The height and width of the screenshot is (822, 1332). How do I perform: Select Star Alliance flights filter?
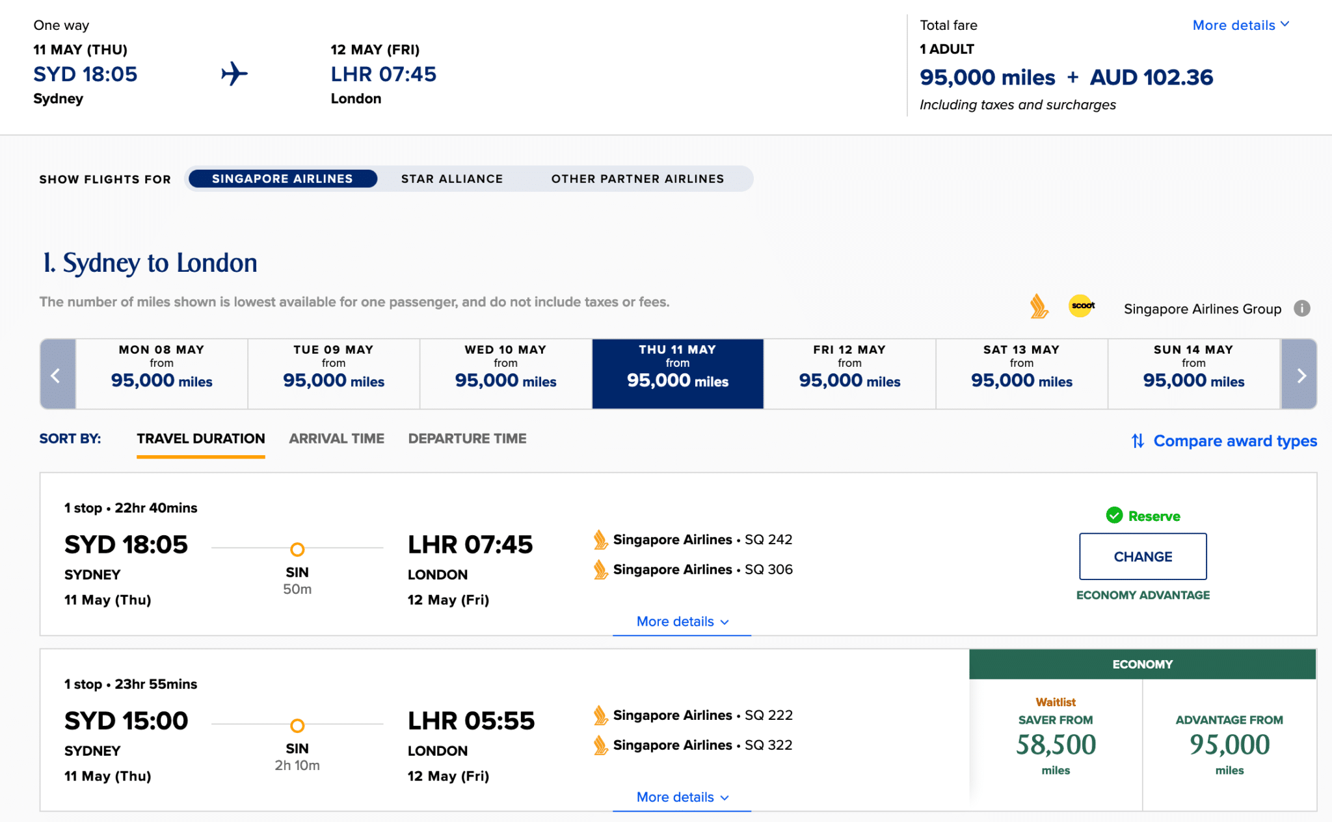click(x=451, y=179)
